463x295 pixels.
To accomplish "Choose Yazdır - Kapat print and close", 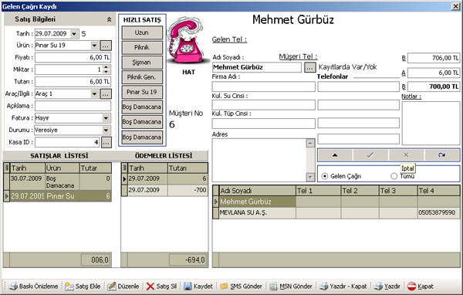I will (x=343, y=287).
